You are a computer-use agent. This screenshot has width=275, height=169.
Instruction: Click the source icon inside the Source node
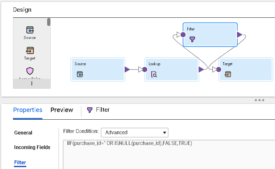coord(80,74)
